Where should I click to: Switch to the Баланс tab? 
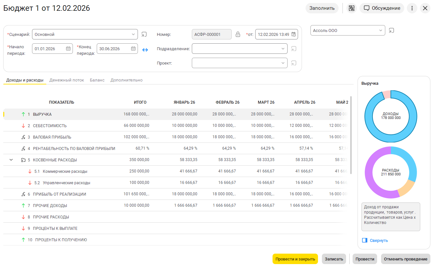coord(97,80)
